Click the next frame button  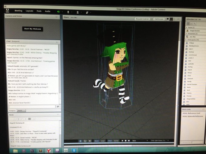[x=129, y=141]
